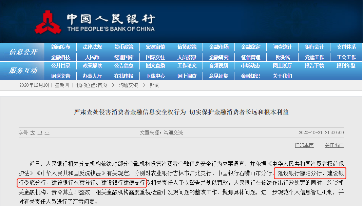Screen dimensions: 363x206
Task: Select 宏观审慎 in navigation
Action: tap(155, 47)
